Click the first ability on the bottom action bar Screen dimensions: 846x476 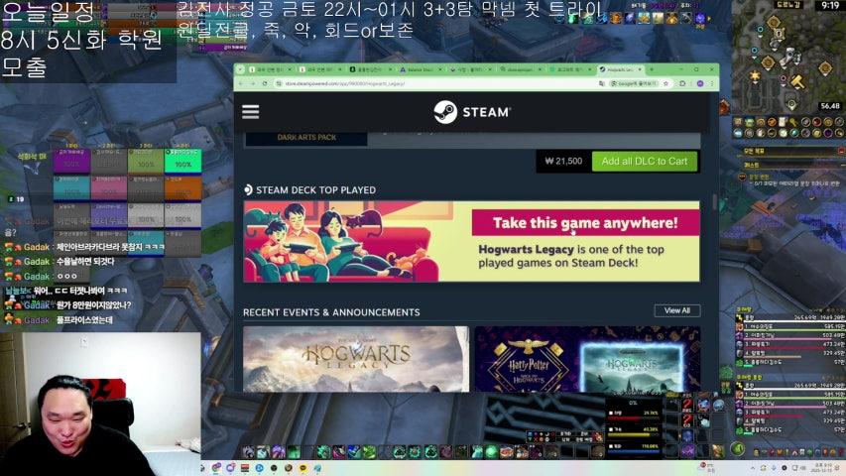248,451
